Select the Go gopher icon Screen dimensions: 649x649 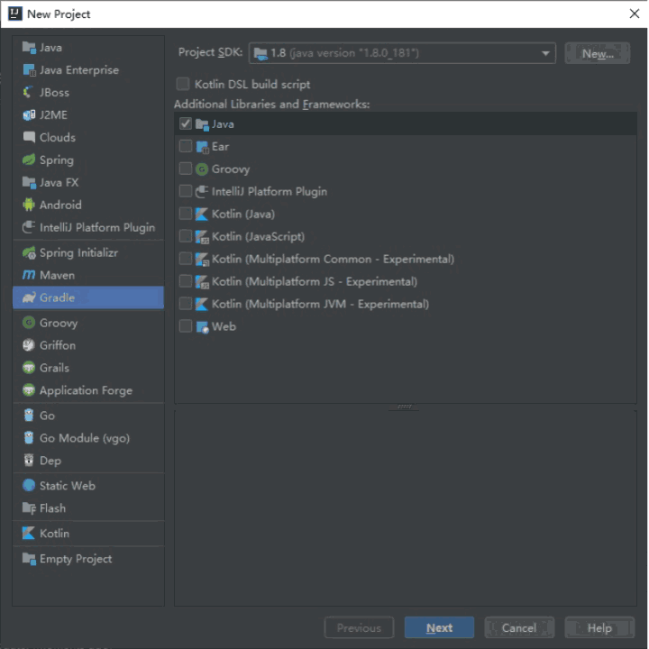pyautogui.click(x=29, y=416)
